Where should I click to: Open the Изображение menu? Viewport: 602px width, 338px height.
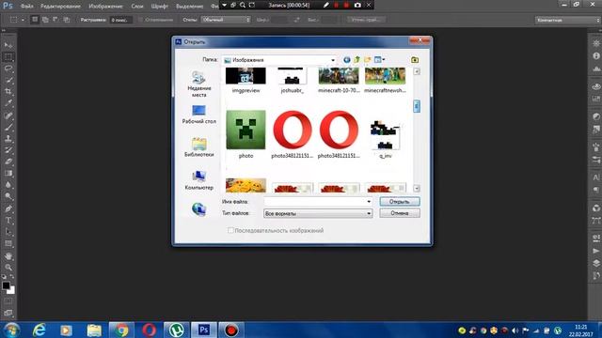point(106,7)
